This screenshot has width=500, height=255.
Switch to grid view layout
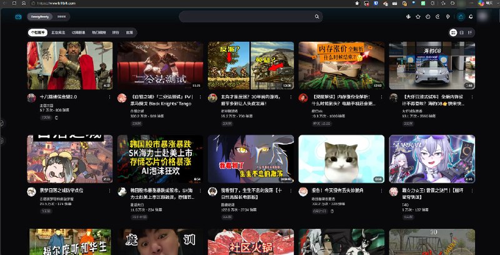coord(453,32)
